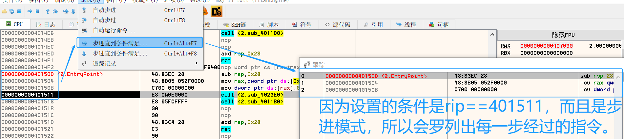Select address 0000000000401504 in CPU view
Screen dimensions: 624x139
[x=28, y=81]
